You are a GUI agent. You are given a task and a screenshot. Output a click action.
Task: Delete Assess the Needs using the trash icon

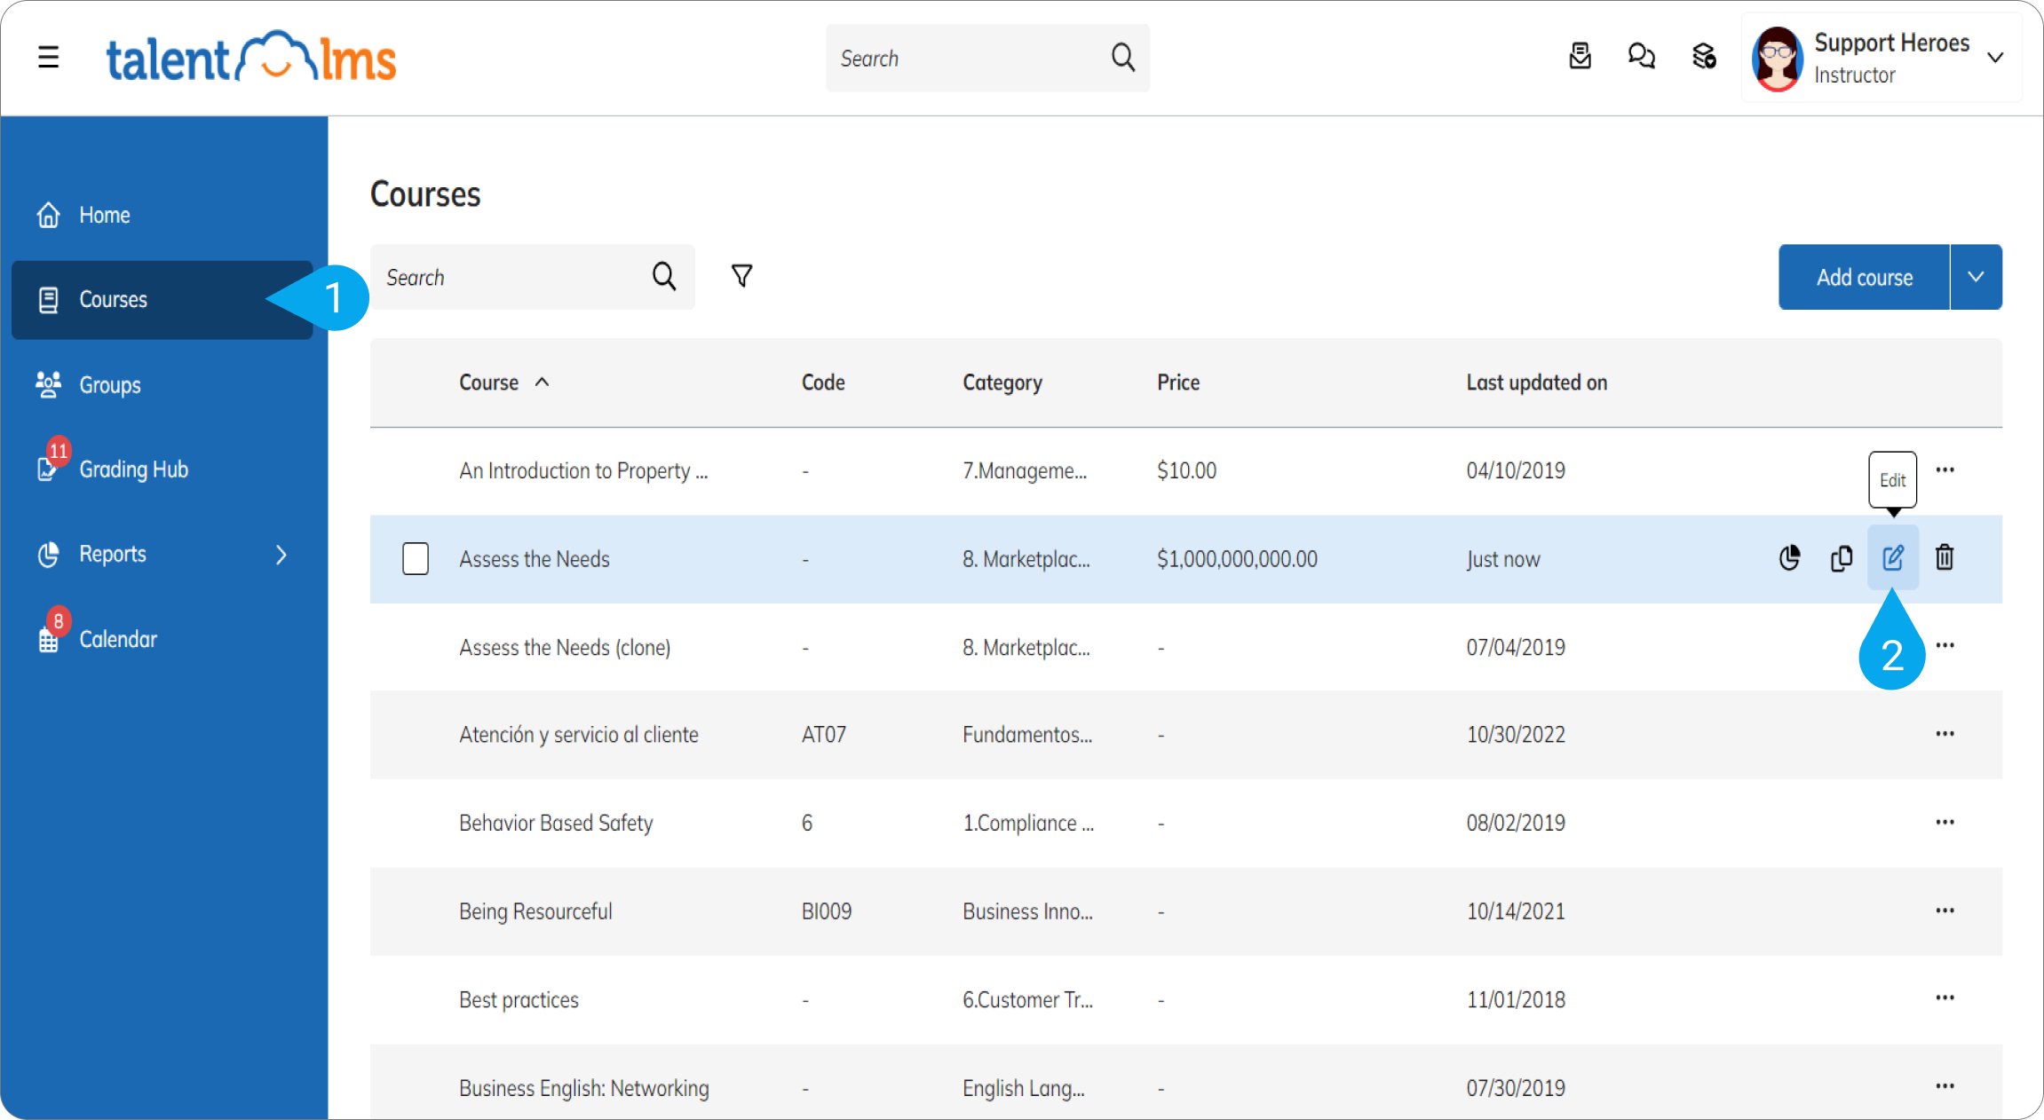tap(1945, 558)
